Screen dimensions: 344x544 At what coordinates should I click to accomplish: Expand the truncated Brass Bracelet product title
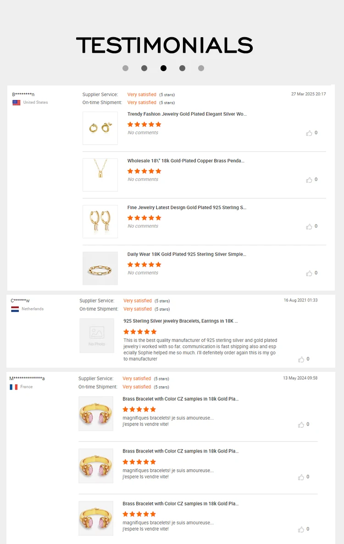(181, 399)
